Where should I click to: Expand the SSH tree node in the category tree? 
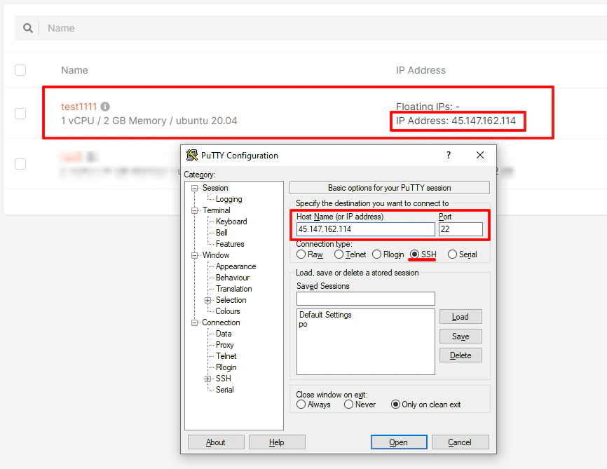point(208,379)
